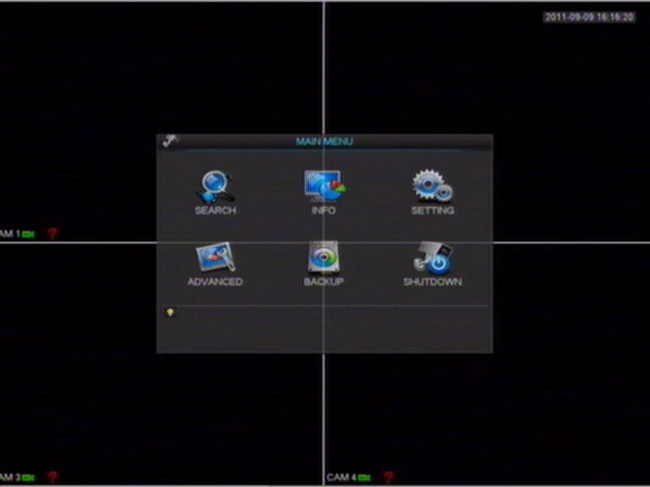Open the Advanced tools icon
Viewport: 650px width, 487px height.
215,258
